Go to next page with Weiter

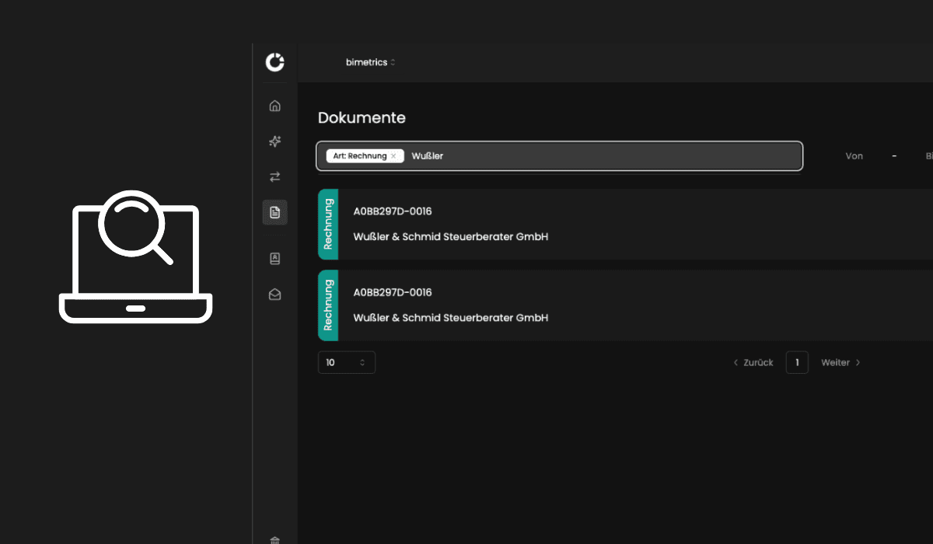pyautogui.click(x=840, y=362)
